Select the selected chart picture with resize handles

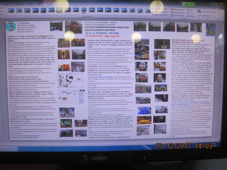point(71,80)
